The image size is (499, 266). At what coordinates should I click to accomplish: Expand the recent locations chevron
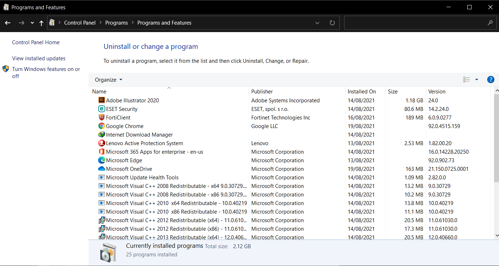point(32,23)
